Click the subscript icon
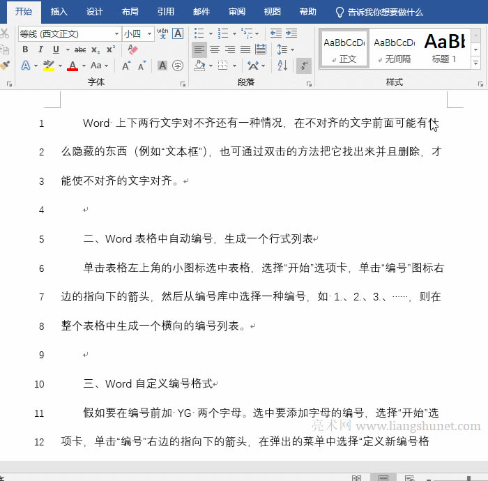 (x=96, y=49)
